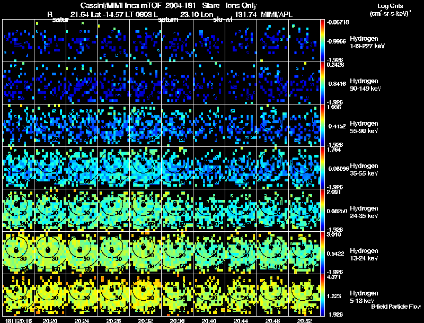Viewport: 424px width, 323px height.
Task: Click the plot title 'Cassini/MIMI Inca mTOF'
Action: (x=121, y=5)
